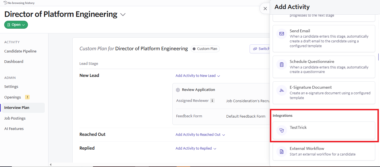The height and width of the screenshot is (167, 380).
Task: Click the Default Feedback Form value
Action: click(x=246, y=116)
